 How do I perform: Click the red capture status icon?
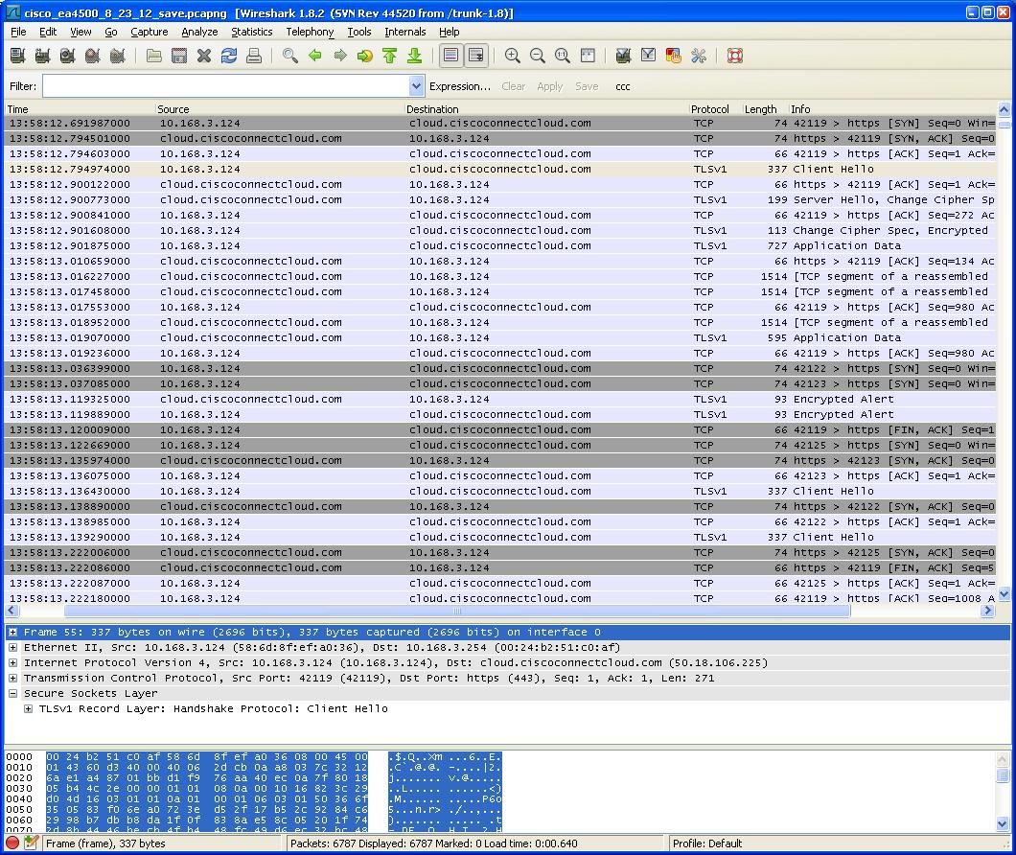coord(12,843)
